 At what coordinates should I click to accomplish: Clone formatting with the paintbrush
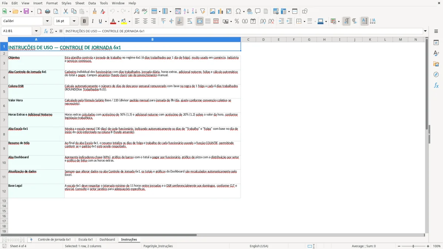click(x=95, y=11)
